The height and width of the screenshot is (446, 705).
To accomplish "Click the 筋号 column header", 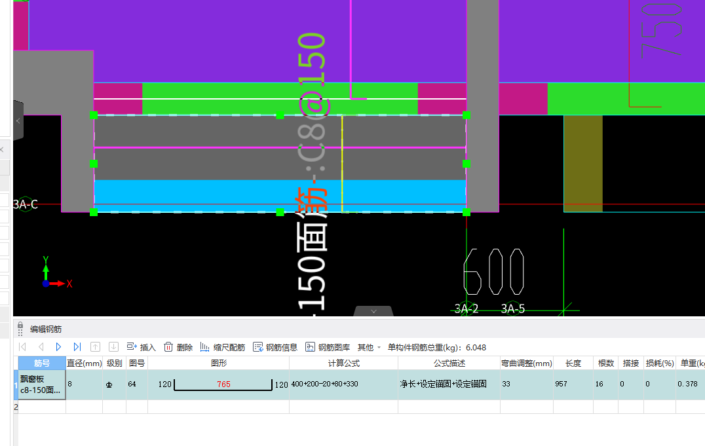I will [42, 363].
